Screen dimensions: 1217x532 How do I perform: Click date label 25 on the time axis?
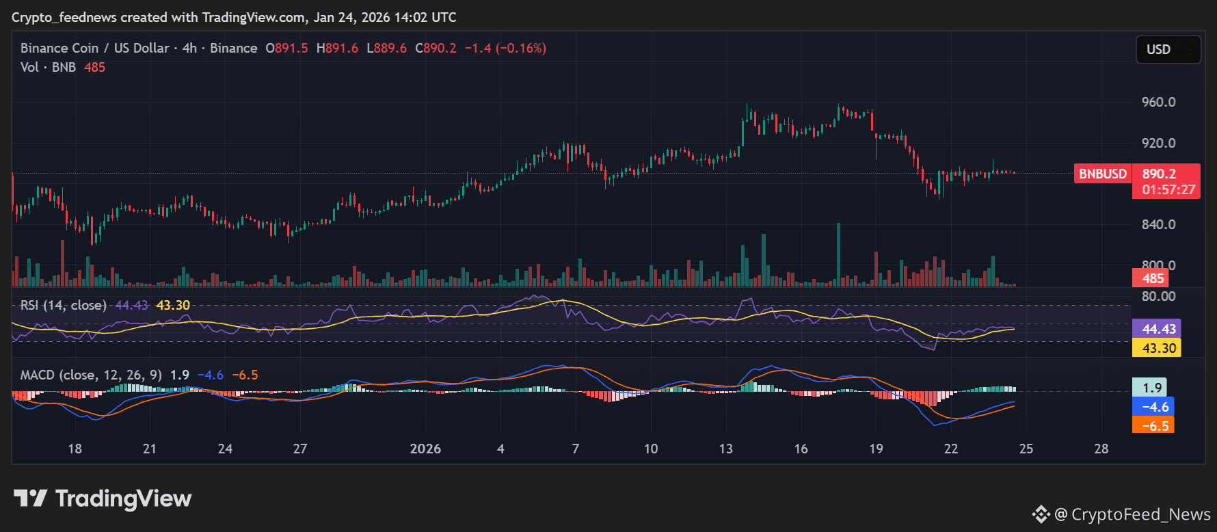(x=1026, y=449)
